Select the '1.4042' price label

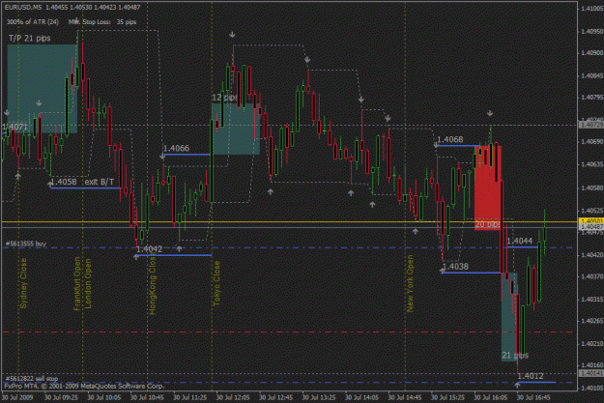pos(150,249)
